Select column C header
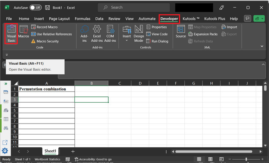The height and width of the screenshot is (163, 269). click(120, 83)
